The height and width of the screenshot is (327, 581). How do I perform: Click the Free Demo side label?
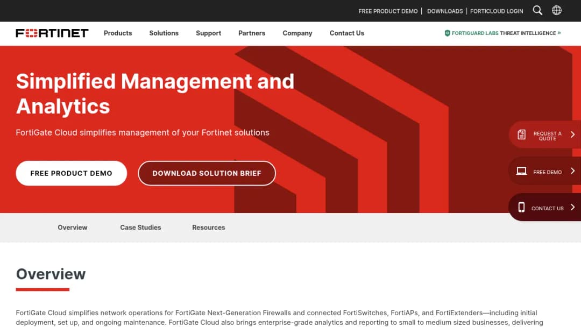[547, 172]
